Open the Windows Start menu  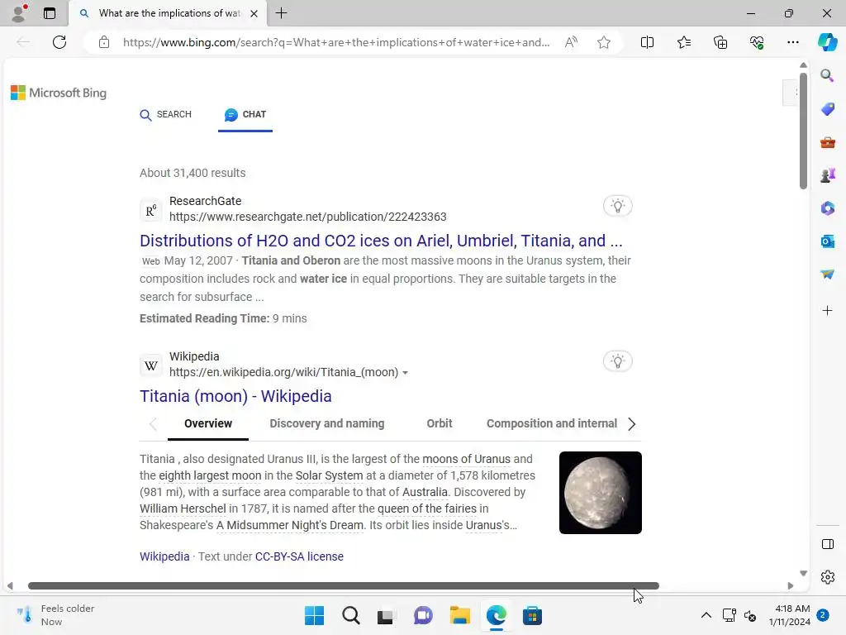314,615
